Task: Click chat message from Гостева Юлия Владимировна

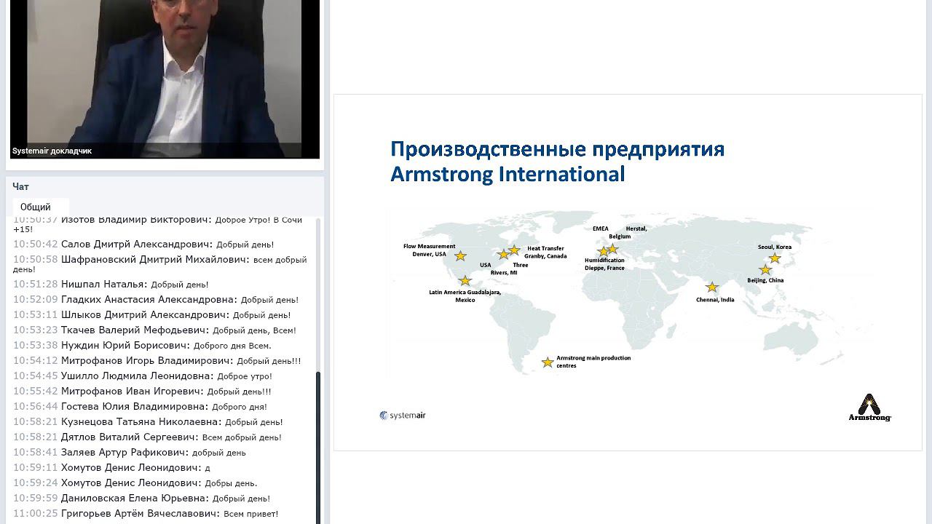Action: [140, 407]
